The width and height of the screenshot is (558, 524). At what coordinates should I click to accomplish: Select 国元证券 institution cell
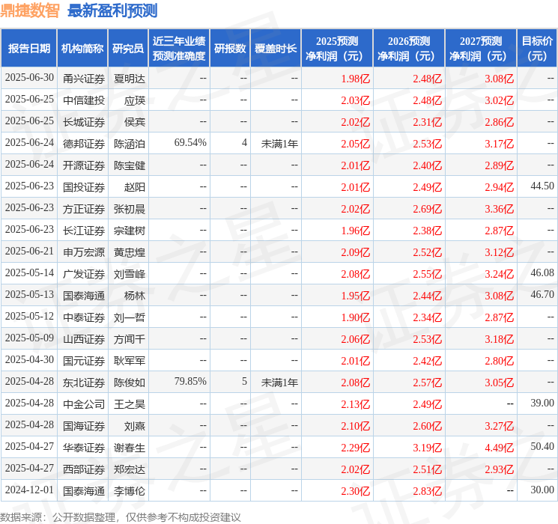coord(84,361)
